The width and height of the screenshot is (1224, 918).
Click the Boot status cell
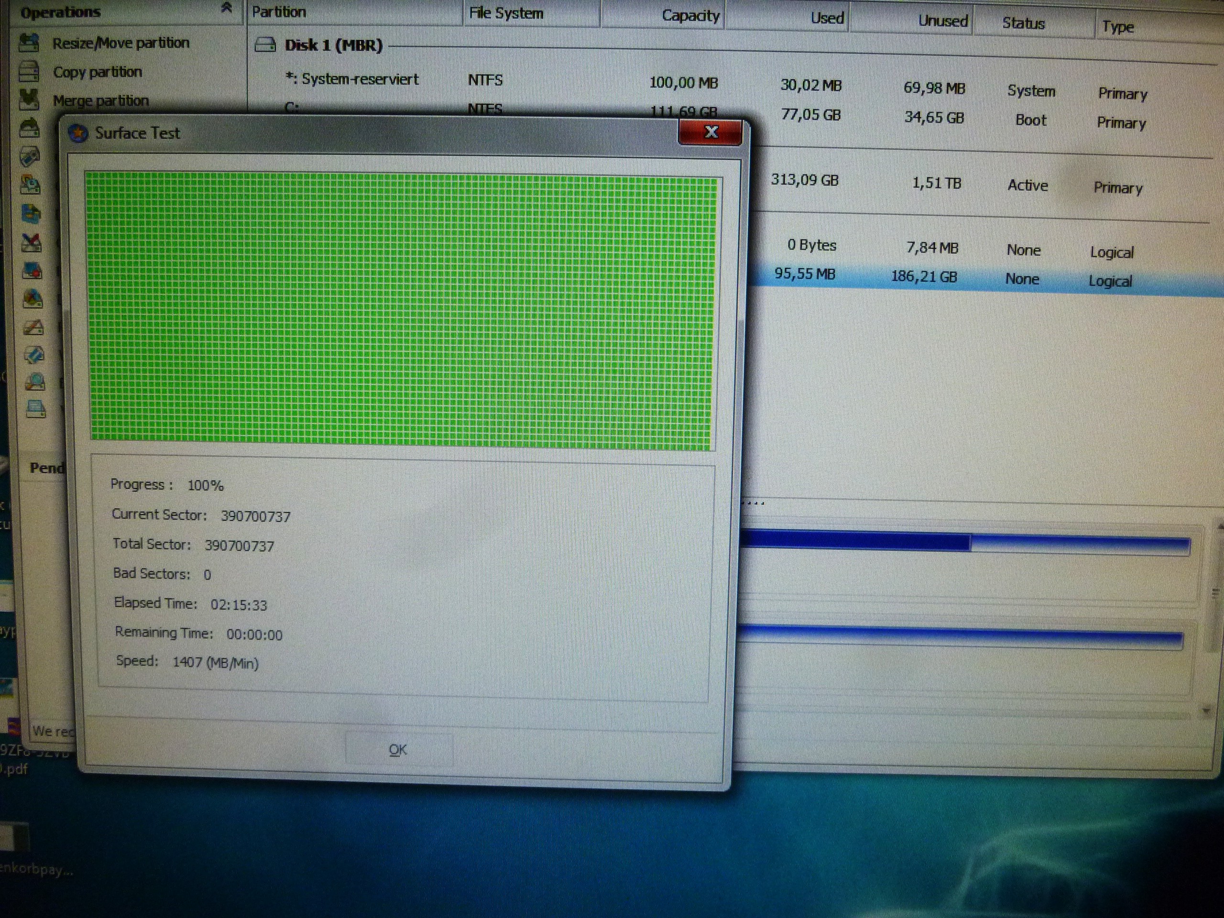1030,120
